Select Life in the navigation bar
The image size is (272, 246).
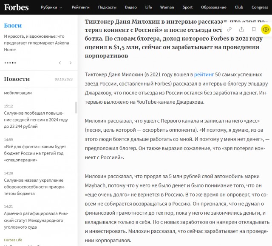click(x=148, y=7)
